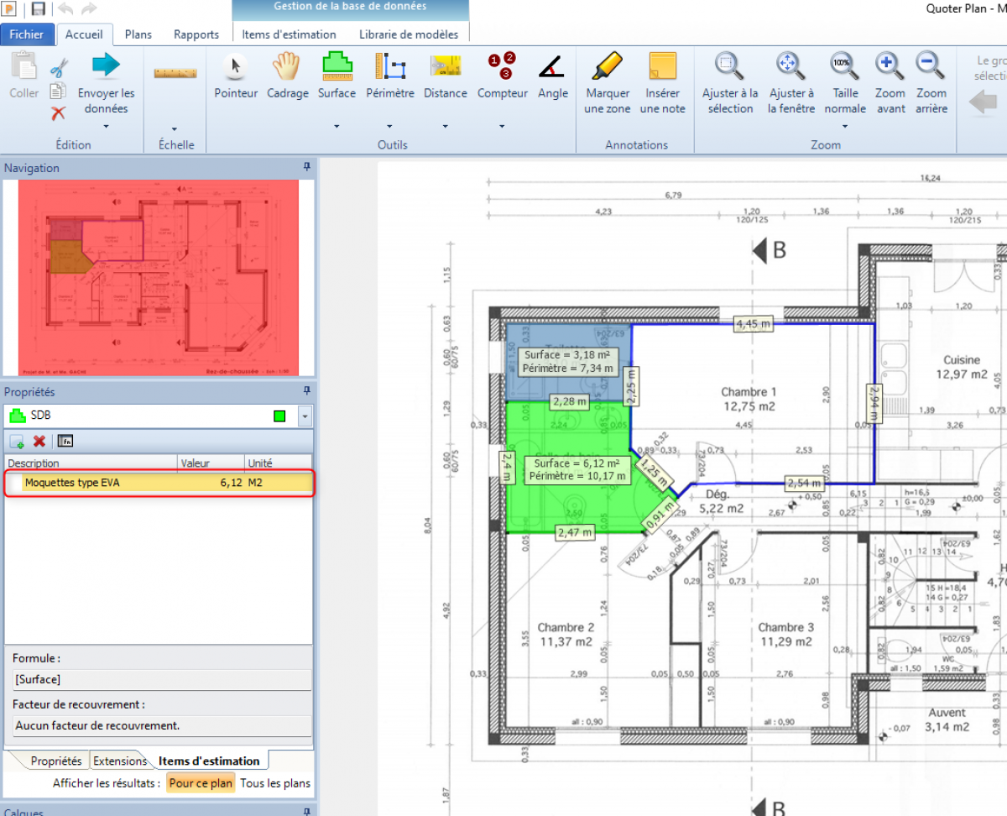Expand the SDB properties dropdown
Screen dimensions: 1007x816
pos(304,416)
